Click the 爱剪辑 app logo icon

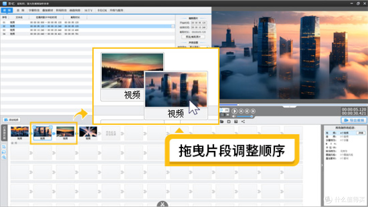coord(4,3)
